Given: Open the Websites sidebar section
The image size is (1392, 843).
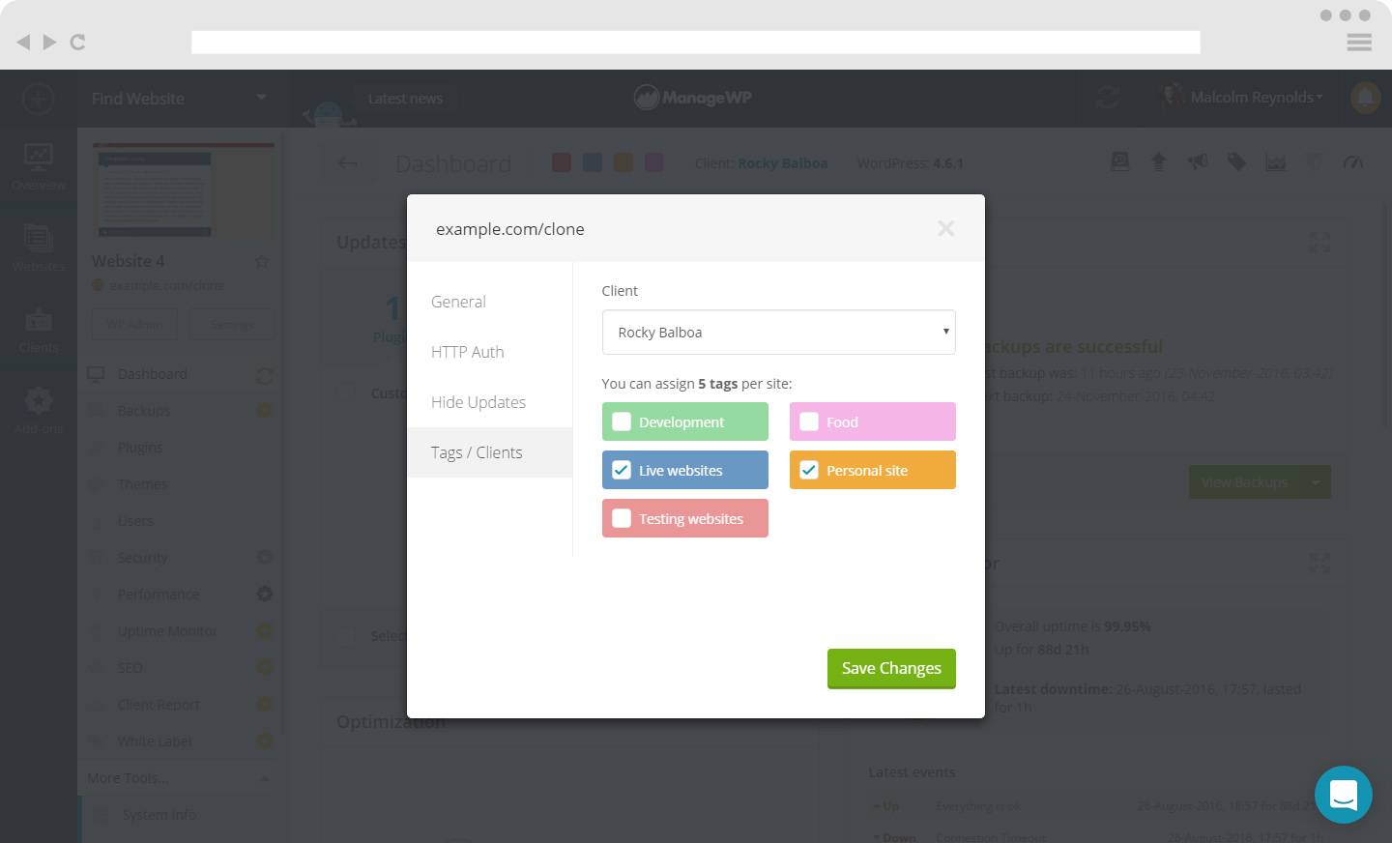Looking at the screenshot, I should pos(39,247).
